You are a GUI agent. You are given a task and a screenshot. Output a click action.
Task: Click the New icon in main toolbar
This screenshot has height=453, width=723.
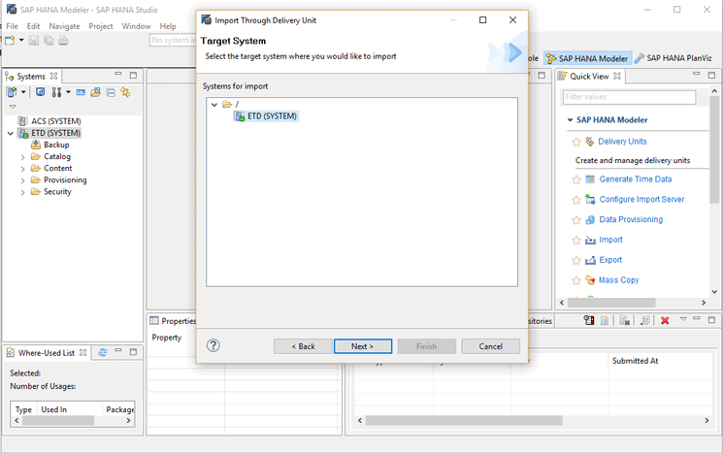10,41
